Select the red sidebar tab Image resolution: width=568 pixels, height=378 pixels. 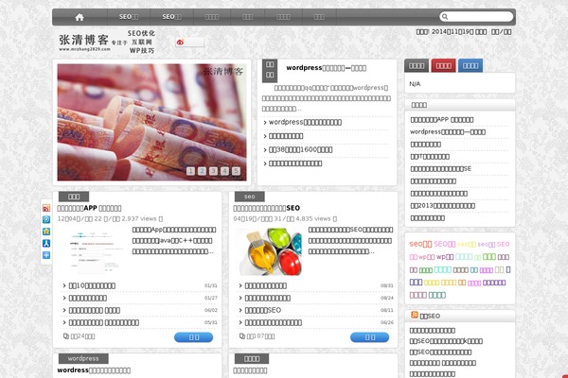point(443,65)
